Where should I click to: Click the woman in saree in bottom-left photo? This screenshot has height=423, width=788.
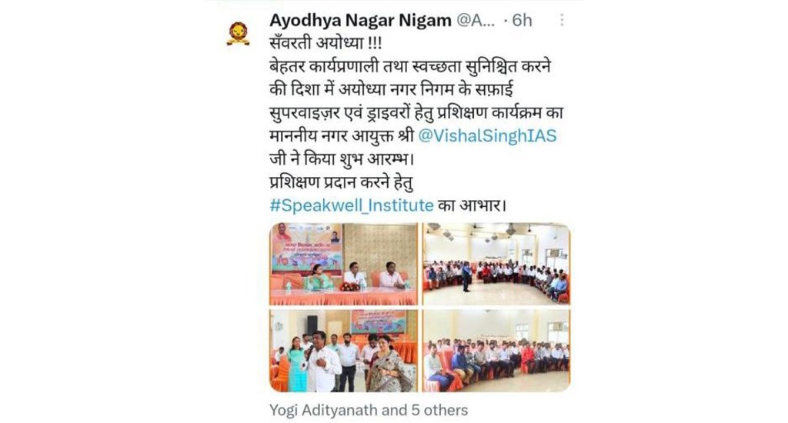pos(387,364)
